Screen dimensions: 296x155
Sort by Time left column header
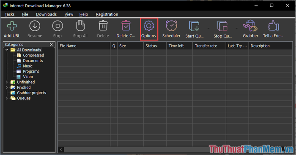point(179,46)
